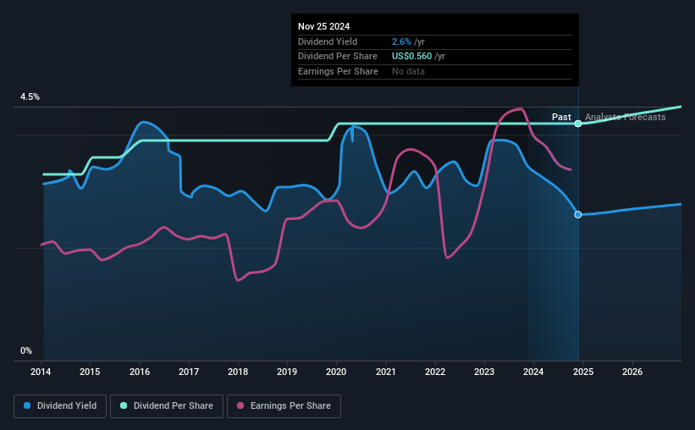
Task: Click the 2025 x-axis label
Action: coord(583,372)
